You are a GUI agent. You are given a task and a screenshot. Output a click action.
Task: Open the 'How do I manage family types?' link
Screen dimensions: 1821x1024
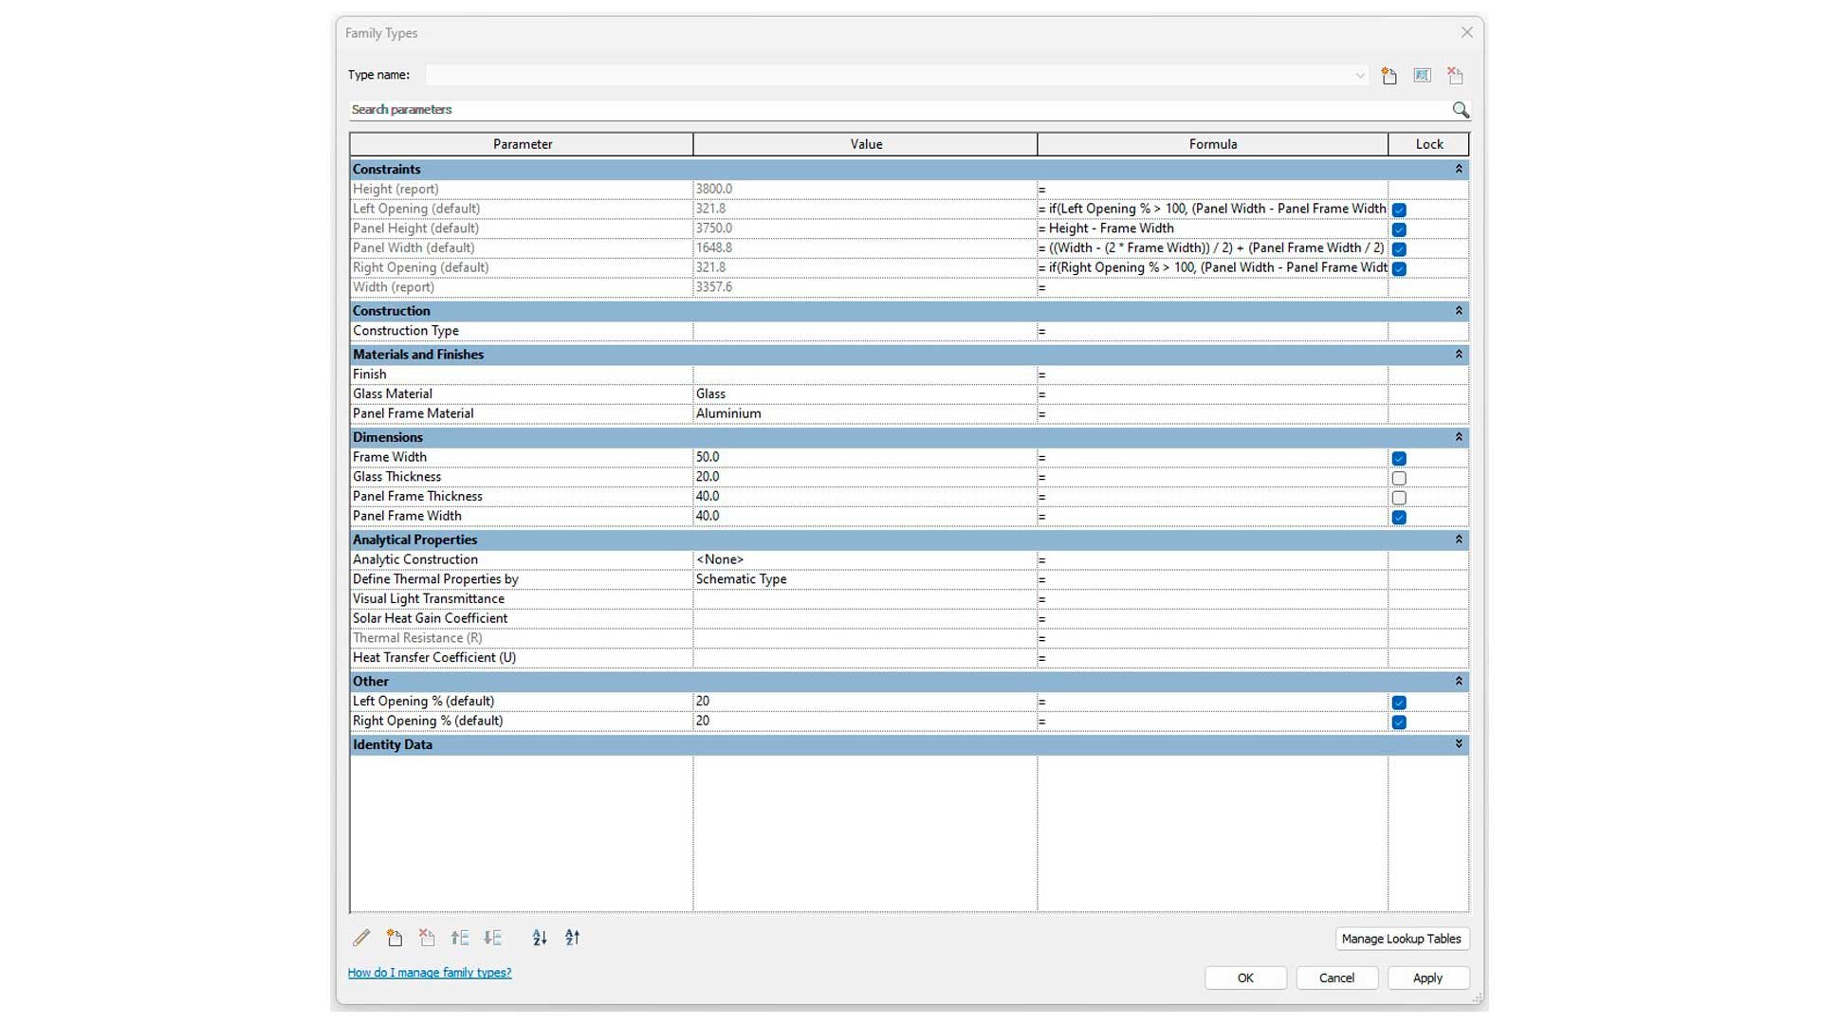point(430,973)
